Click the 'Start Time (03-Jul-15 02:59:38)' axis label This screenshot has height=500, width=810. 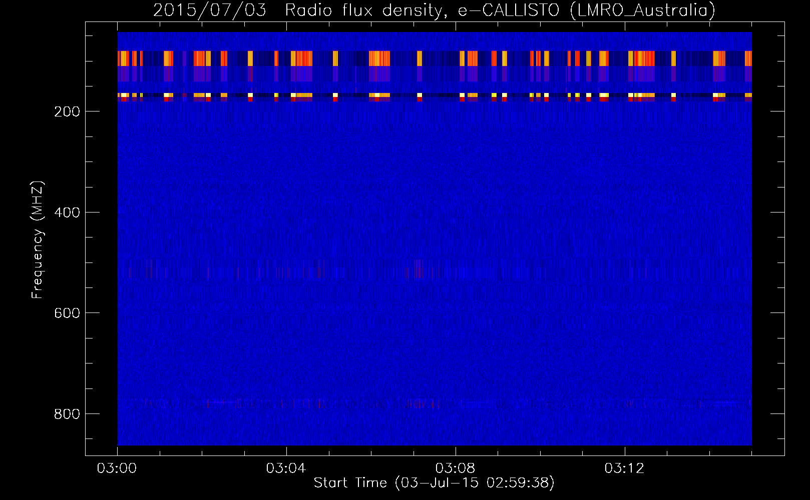434,483
